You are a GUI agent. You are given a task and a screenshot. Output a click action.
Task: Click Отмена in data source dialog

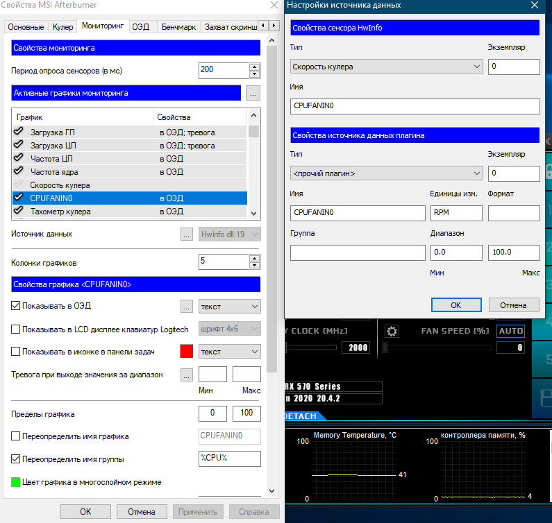tap(514, 305)
